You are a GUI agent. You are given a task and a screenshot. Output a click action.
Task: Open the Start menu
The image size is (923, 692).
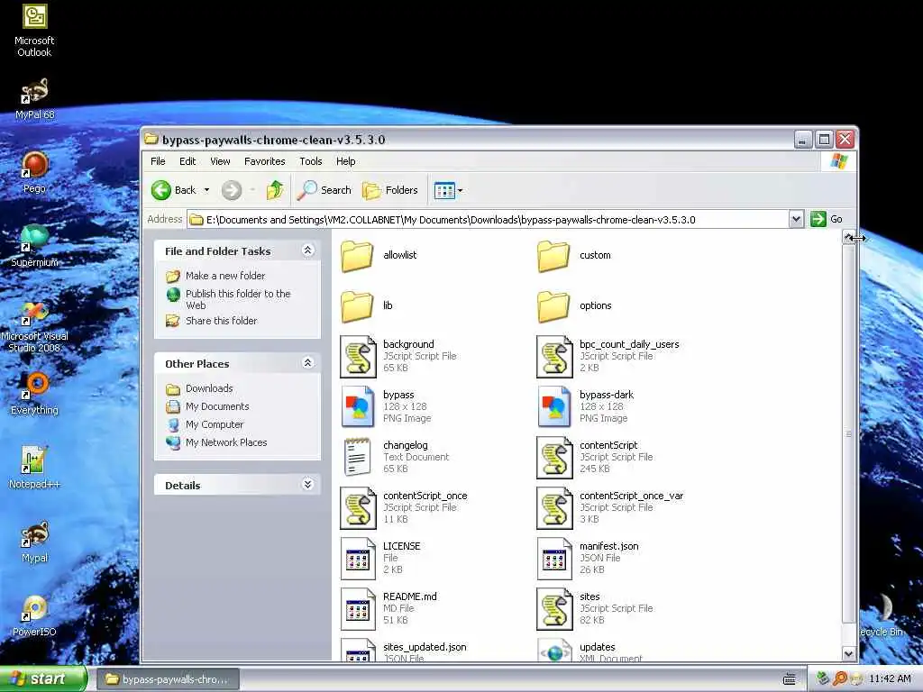(42, 678)
